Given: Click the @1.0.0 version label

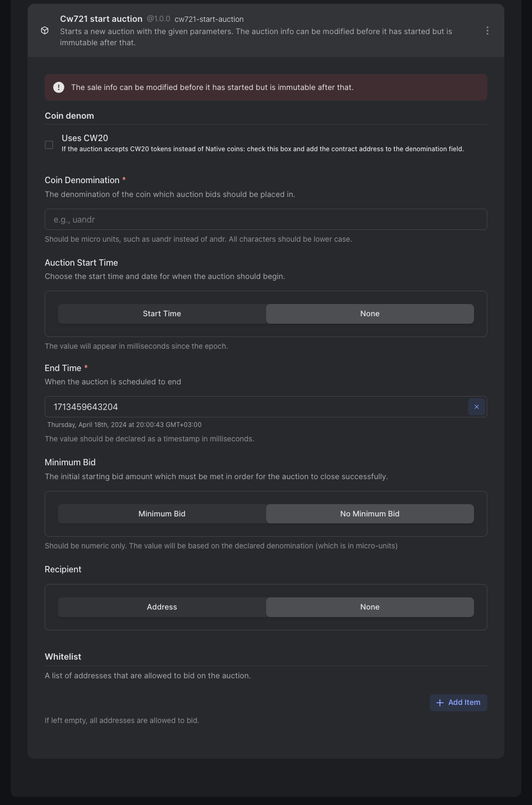Looking at the screenshot, I should coord(159,19).
